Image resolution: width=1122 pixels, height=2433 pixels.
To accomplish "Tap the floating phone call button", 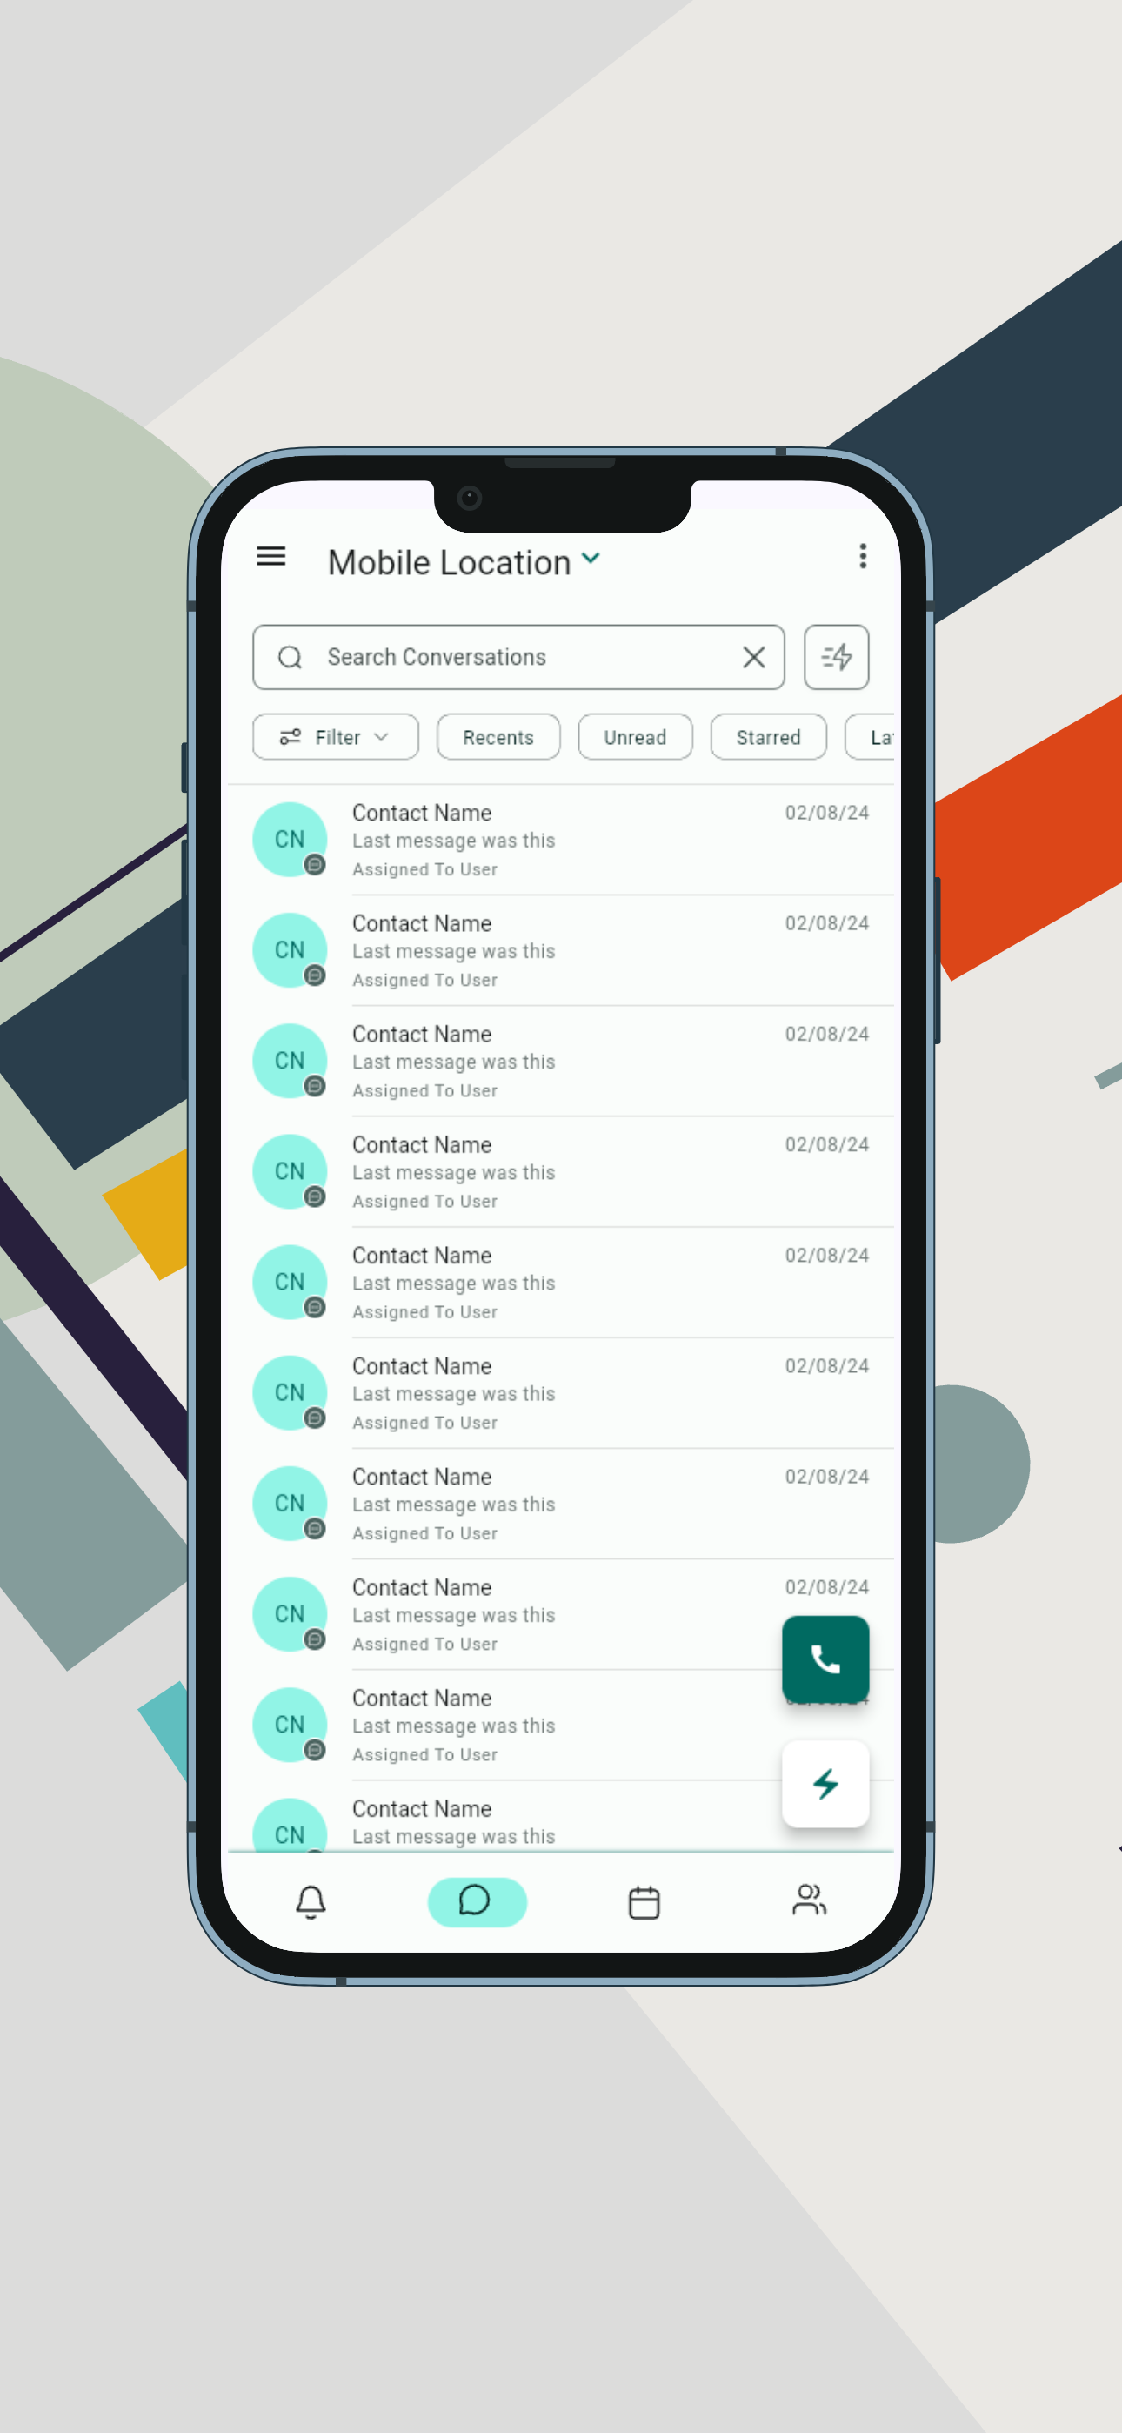I will (825, 1659).
